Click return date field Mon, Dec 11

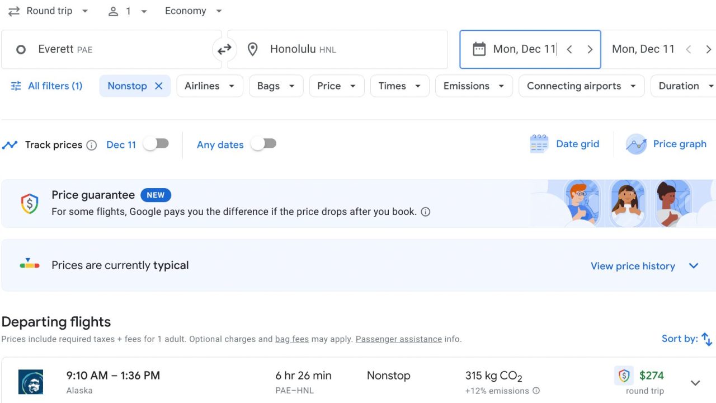643,49
